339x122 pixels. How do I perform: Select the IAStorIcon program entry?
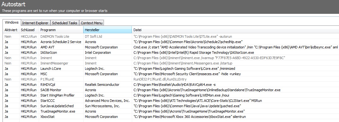click(49, 53)
